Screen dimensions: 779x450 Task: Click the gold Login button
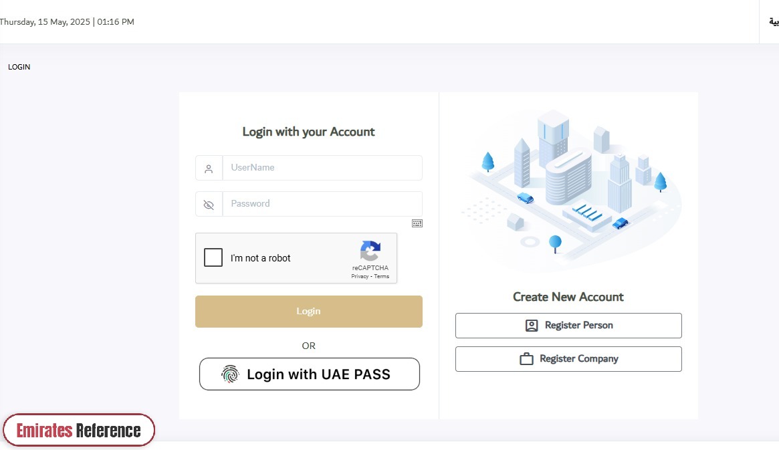coord(308,312)
